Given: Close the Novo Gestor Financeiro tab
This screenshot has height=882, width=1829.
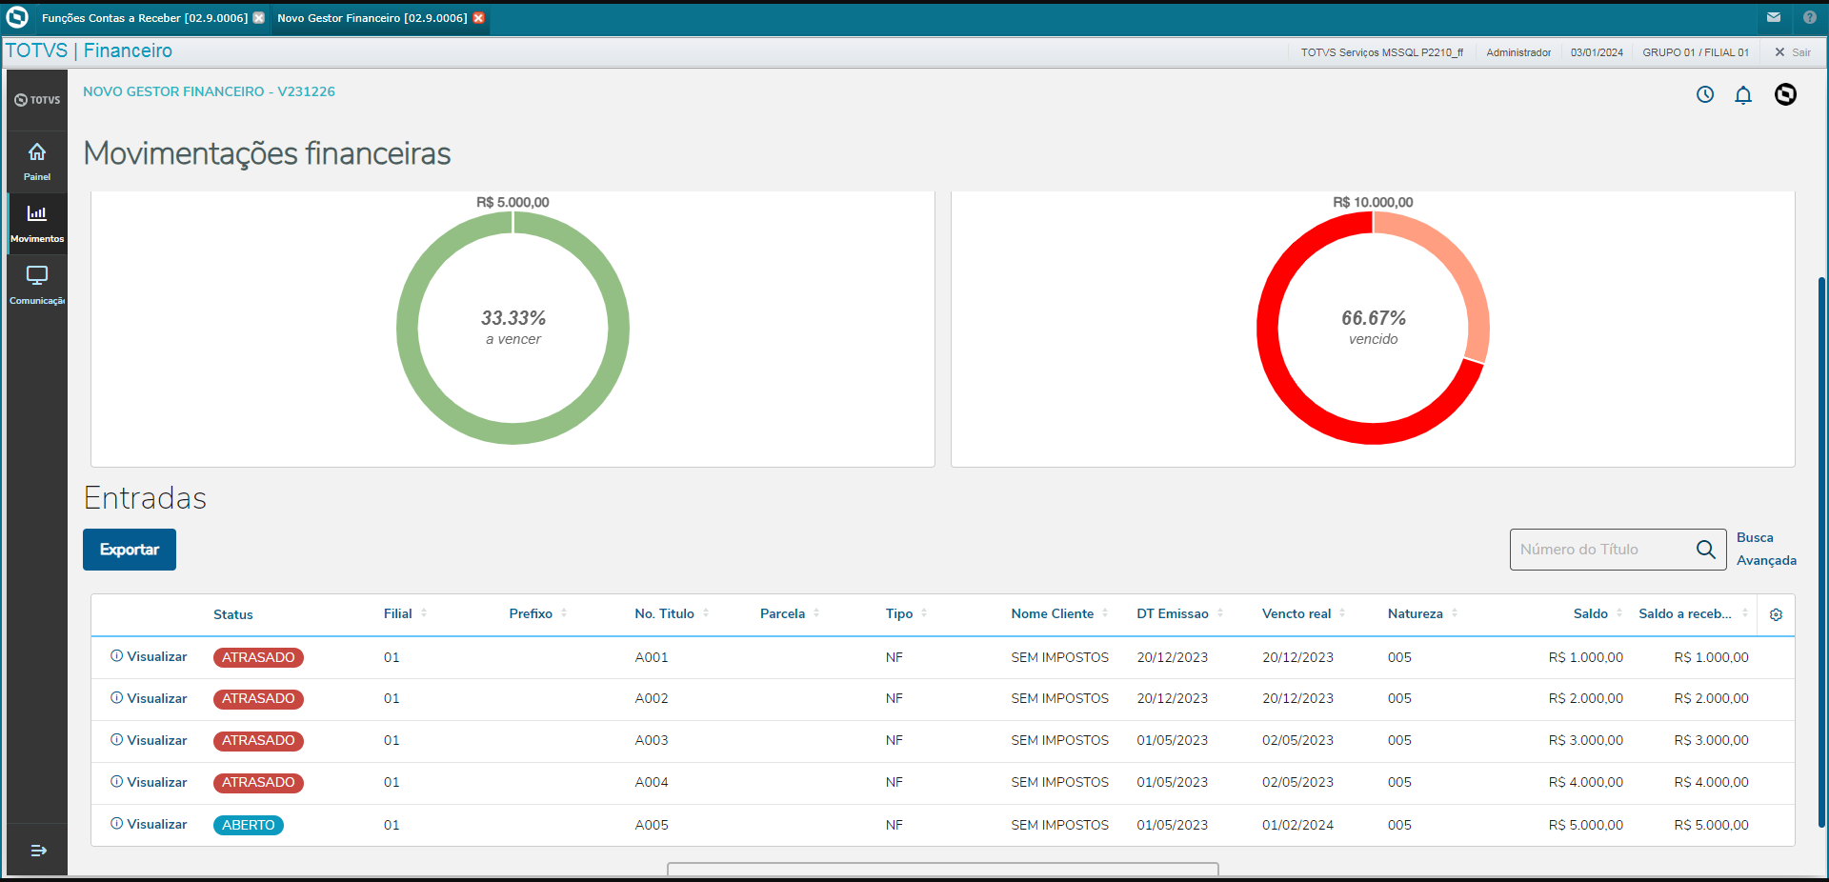Looking at the screenshot, I should click(x=479, y=18).
